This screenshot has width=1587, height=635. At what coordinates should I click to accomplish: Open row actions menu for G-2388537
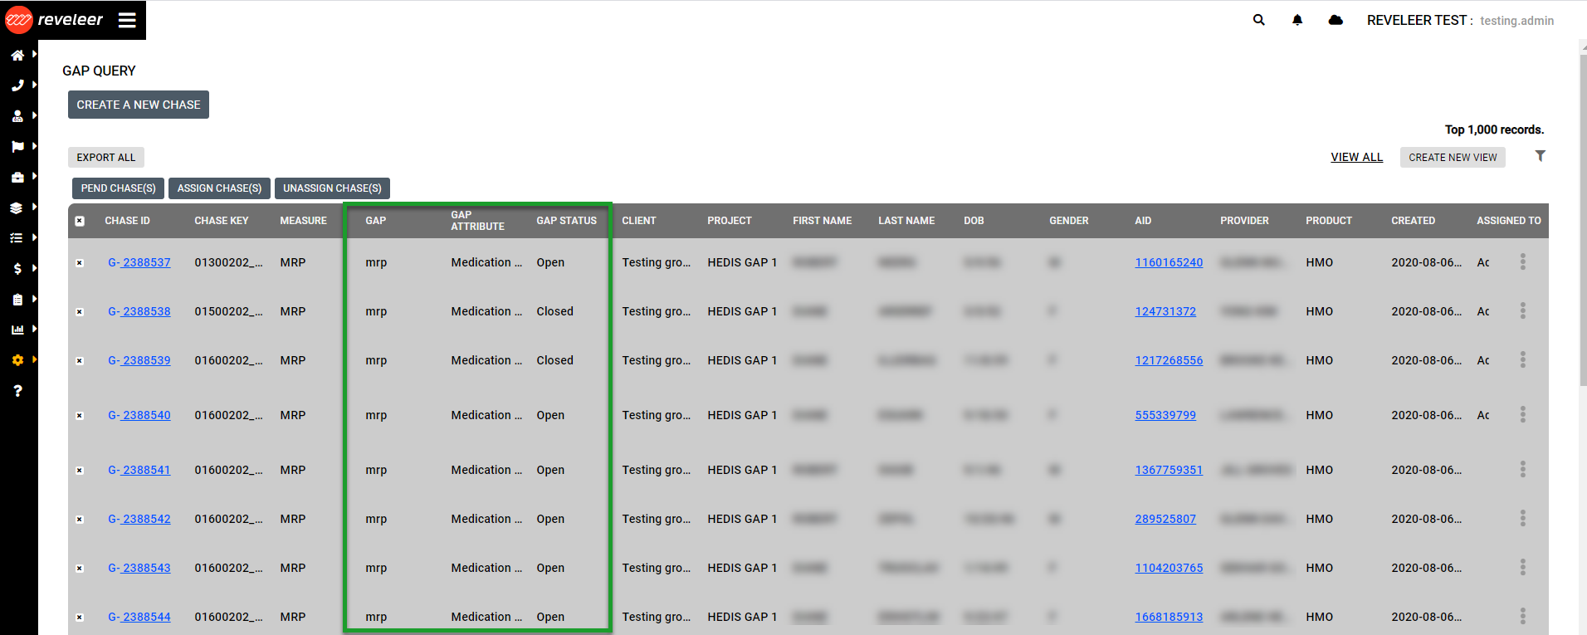click(x=1522, y=261)
